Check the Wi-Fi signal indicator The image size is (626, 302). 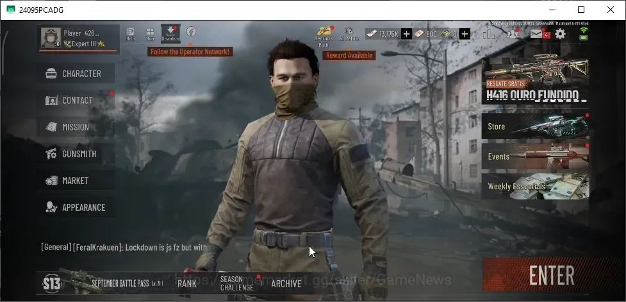584,31
